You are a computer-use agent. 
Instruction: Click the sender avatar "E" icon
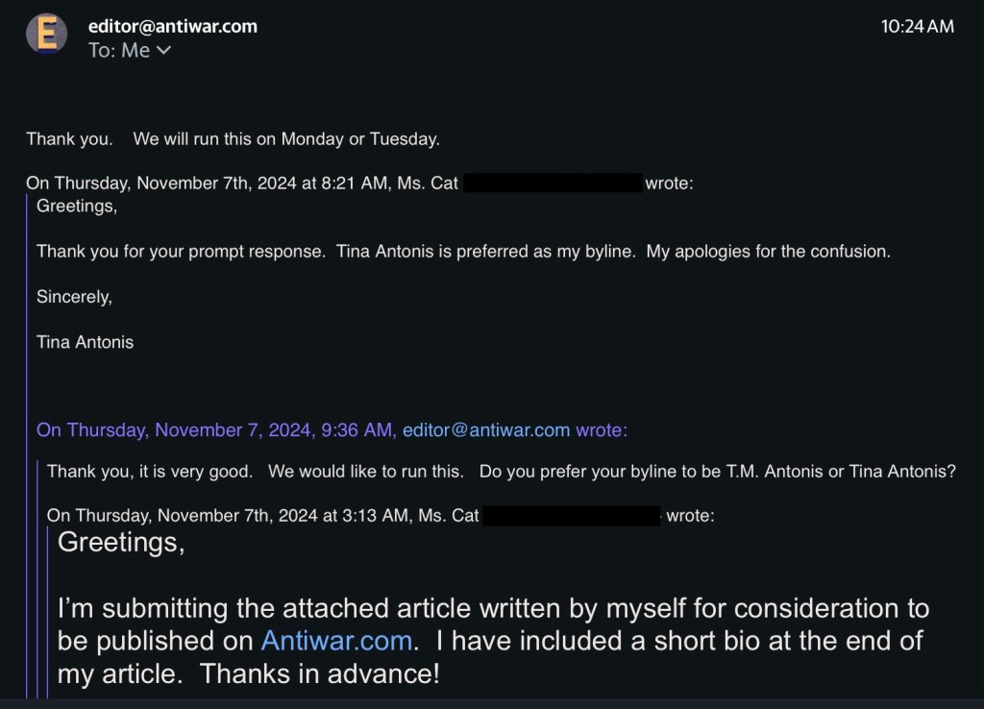(x=46, y=35)
